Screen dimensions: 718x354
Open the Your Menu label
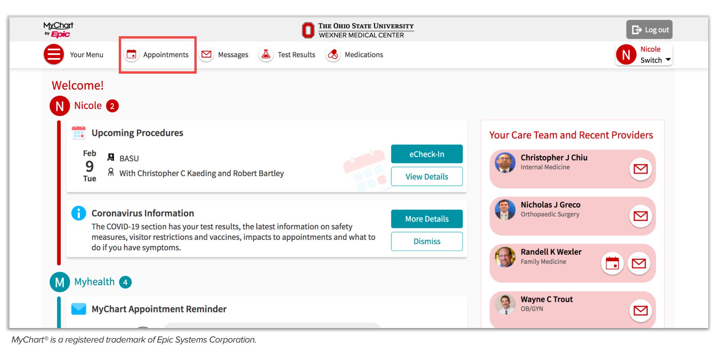tap(86, 55)
